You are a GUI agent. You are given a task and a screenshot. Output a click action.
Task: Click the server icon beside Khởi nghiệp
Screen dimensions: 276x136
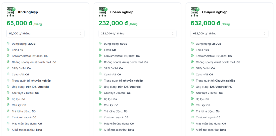pyautogui.click(x=11, y=12)
